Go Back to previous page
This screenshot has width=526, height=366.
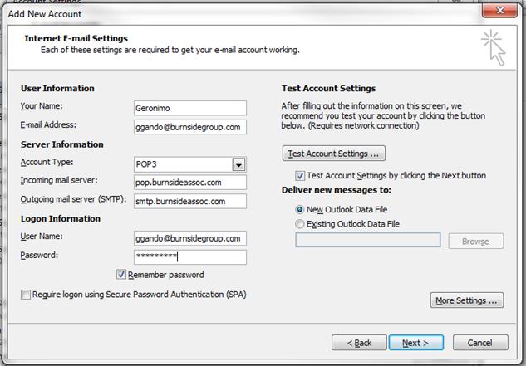coord(359,343)
